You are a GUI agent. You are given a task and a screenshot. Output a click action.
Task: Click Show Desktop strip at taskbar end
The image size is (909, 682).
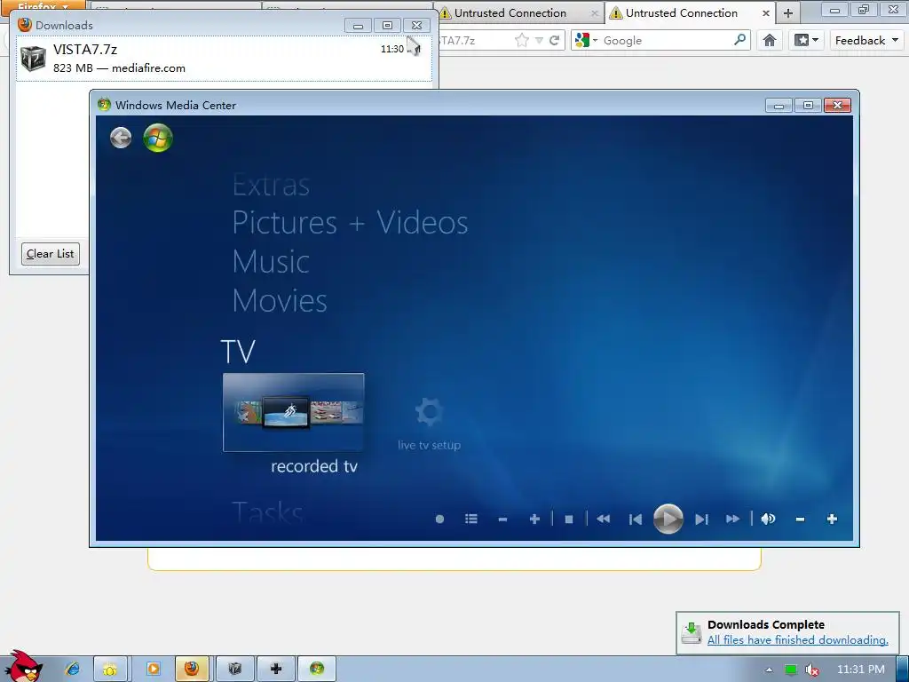point(903,669)
